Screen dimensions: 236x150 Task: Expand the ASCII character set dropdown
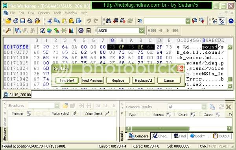[142, 31]
